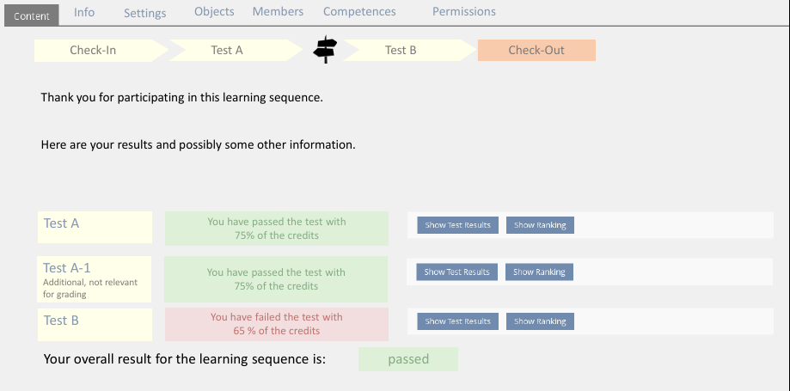Jump to the Check-In step
This screenshot has width=790, height=391.
point(93,51)
